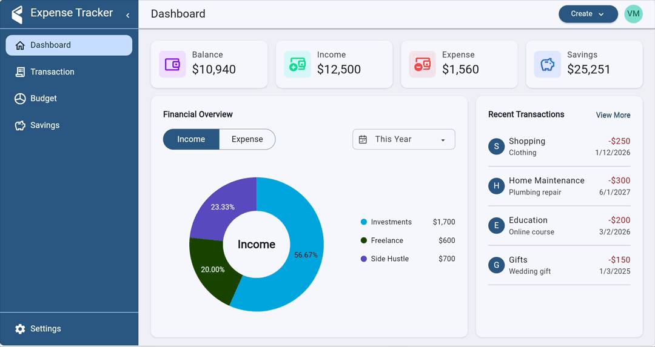Select the $1,700 investments value

pyautogui.click(x=444, y=222)
